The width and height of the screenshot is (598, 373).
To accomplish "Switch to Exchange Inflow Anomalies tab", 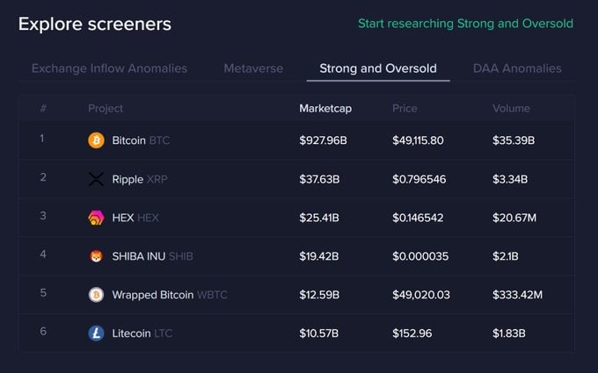I will coord(109,68).
